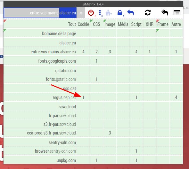Select the global asterisk scope button

click(x=81, y=13)
